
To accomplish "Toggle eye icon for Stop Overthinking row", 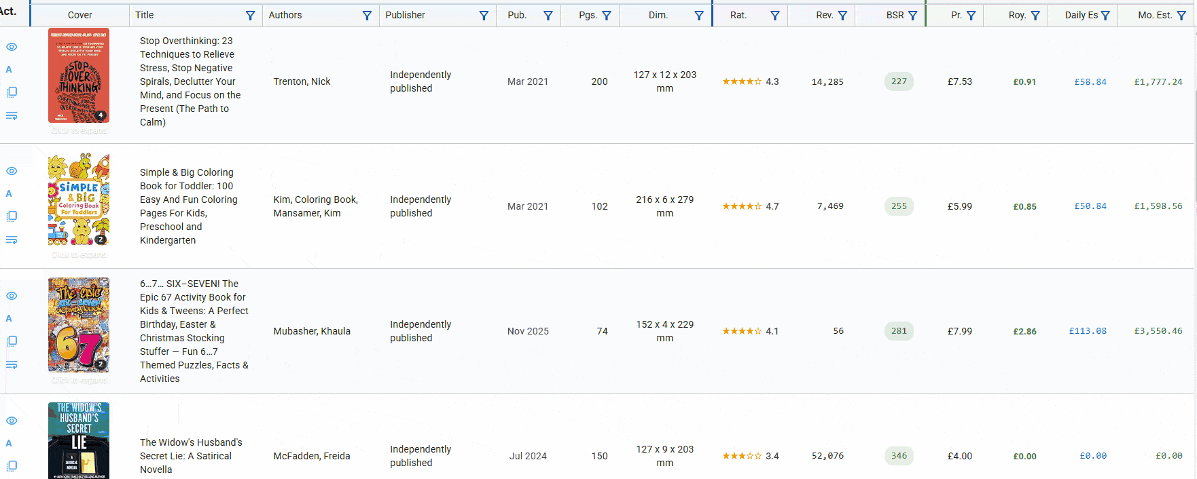I will (12, 47).
